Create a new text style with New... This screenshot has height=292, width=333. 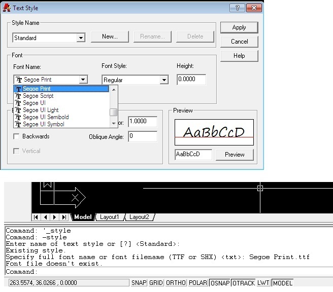(110, 36)
